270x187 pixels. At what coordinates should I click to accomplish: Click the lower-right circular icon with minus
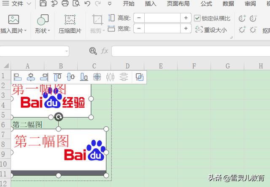253,30
